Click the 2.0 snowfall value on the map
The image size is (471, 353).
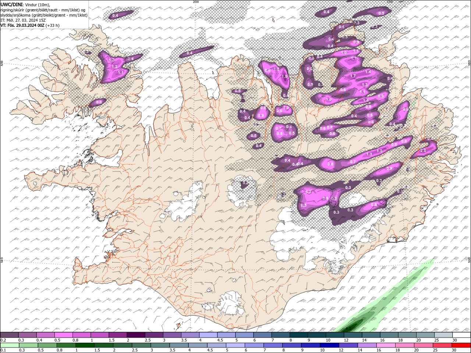[423, 151]
